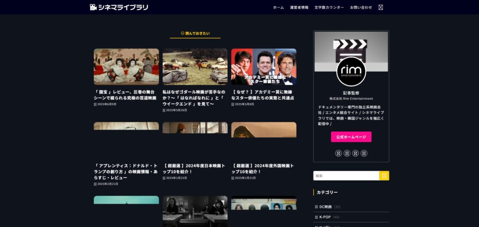Open the 2024年度外国映画 article thumbnail

264,130
